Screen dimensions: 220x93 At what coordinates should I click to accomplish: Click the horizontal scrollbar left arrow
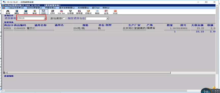pyautogui.click(x=6, y=73)
